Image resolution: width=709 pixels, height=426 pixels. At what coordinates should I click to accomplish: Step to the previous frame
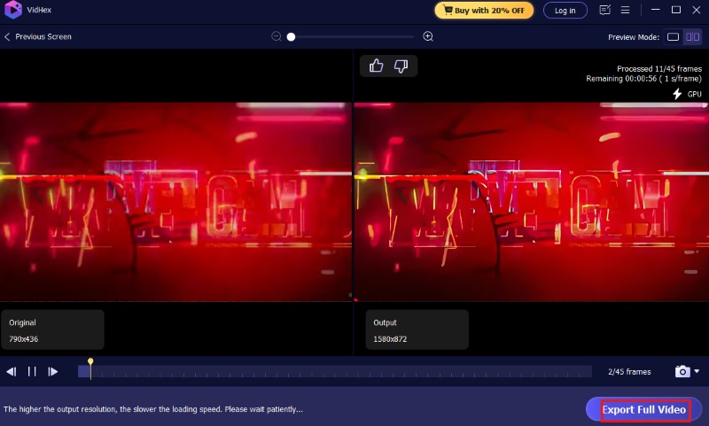coord(12,372)
